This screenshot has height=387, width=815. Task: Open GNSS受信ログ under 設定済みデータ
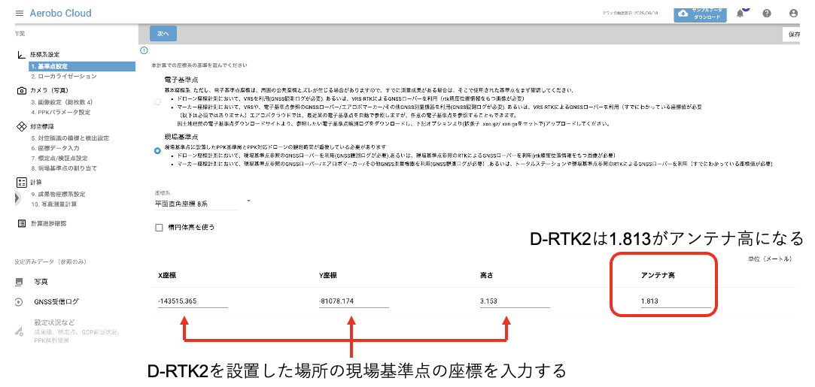click(x=56, y=302)
